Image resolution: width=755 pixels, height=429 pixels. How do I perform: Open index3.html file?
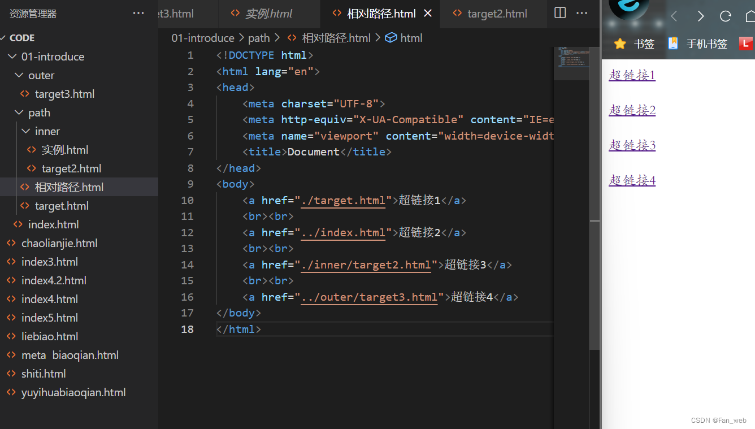point(50,262)
